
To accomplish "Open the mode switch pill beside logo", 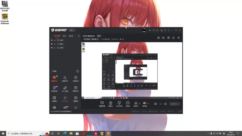I will (x=72, y=30).
